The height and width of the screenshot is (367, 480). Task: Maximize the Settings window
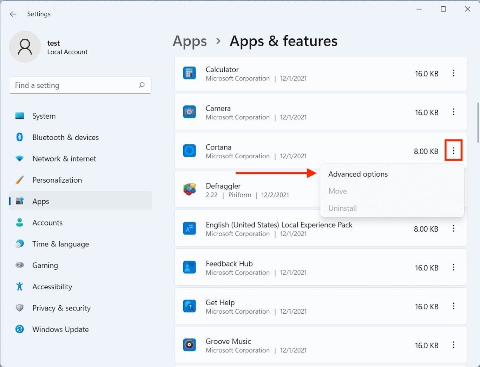[x=443, y=9]
